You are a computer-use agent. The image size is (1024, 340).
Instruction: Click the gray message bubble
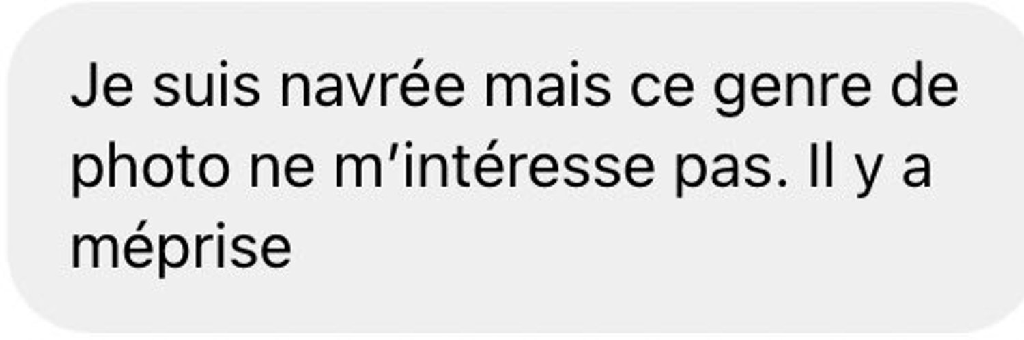[512, 168]
